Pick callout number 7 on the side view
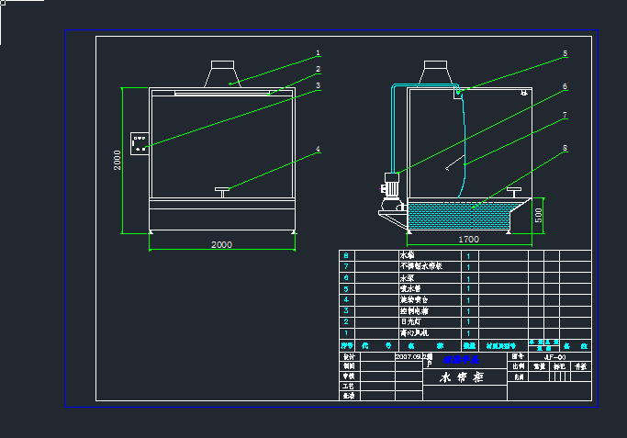627x438 pixels. [x=565, y=115]
